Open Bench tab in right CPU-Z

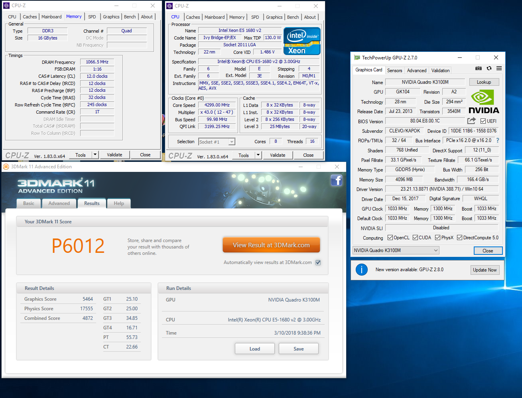(293, 17)
